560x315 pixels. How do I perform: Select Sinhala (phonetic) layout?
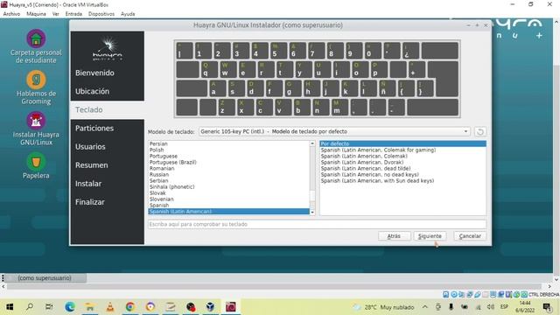tap(171, 186)
